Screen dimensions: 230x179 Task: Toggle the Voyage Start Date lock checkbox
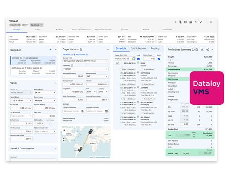pos(138,59)
